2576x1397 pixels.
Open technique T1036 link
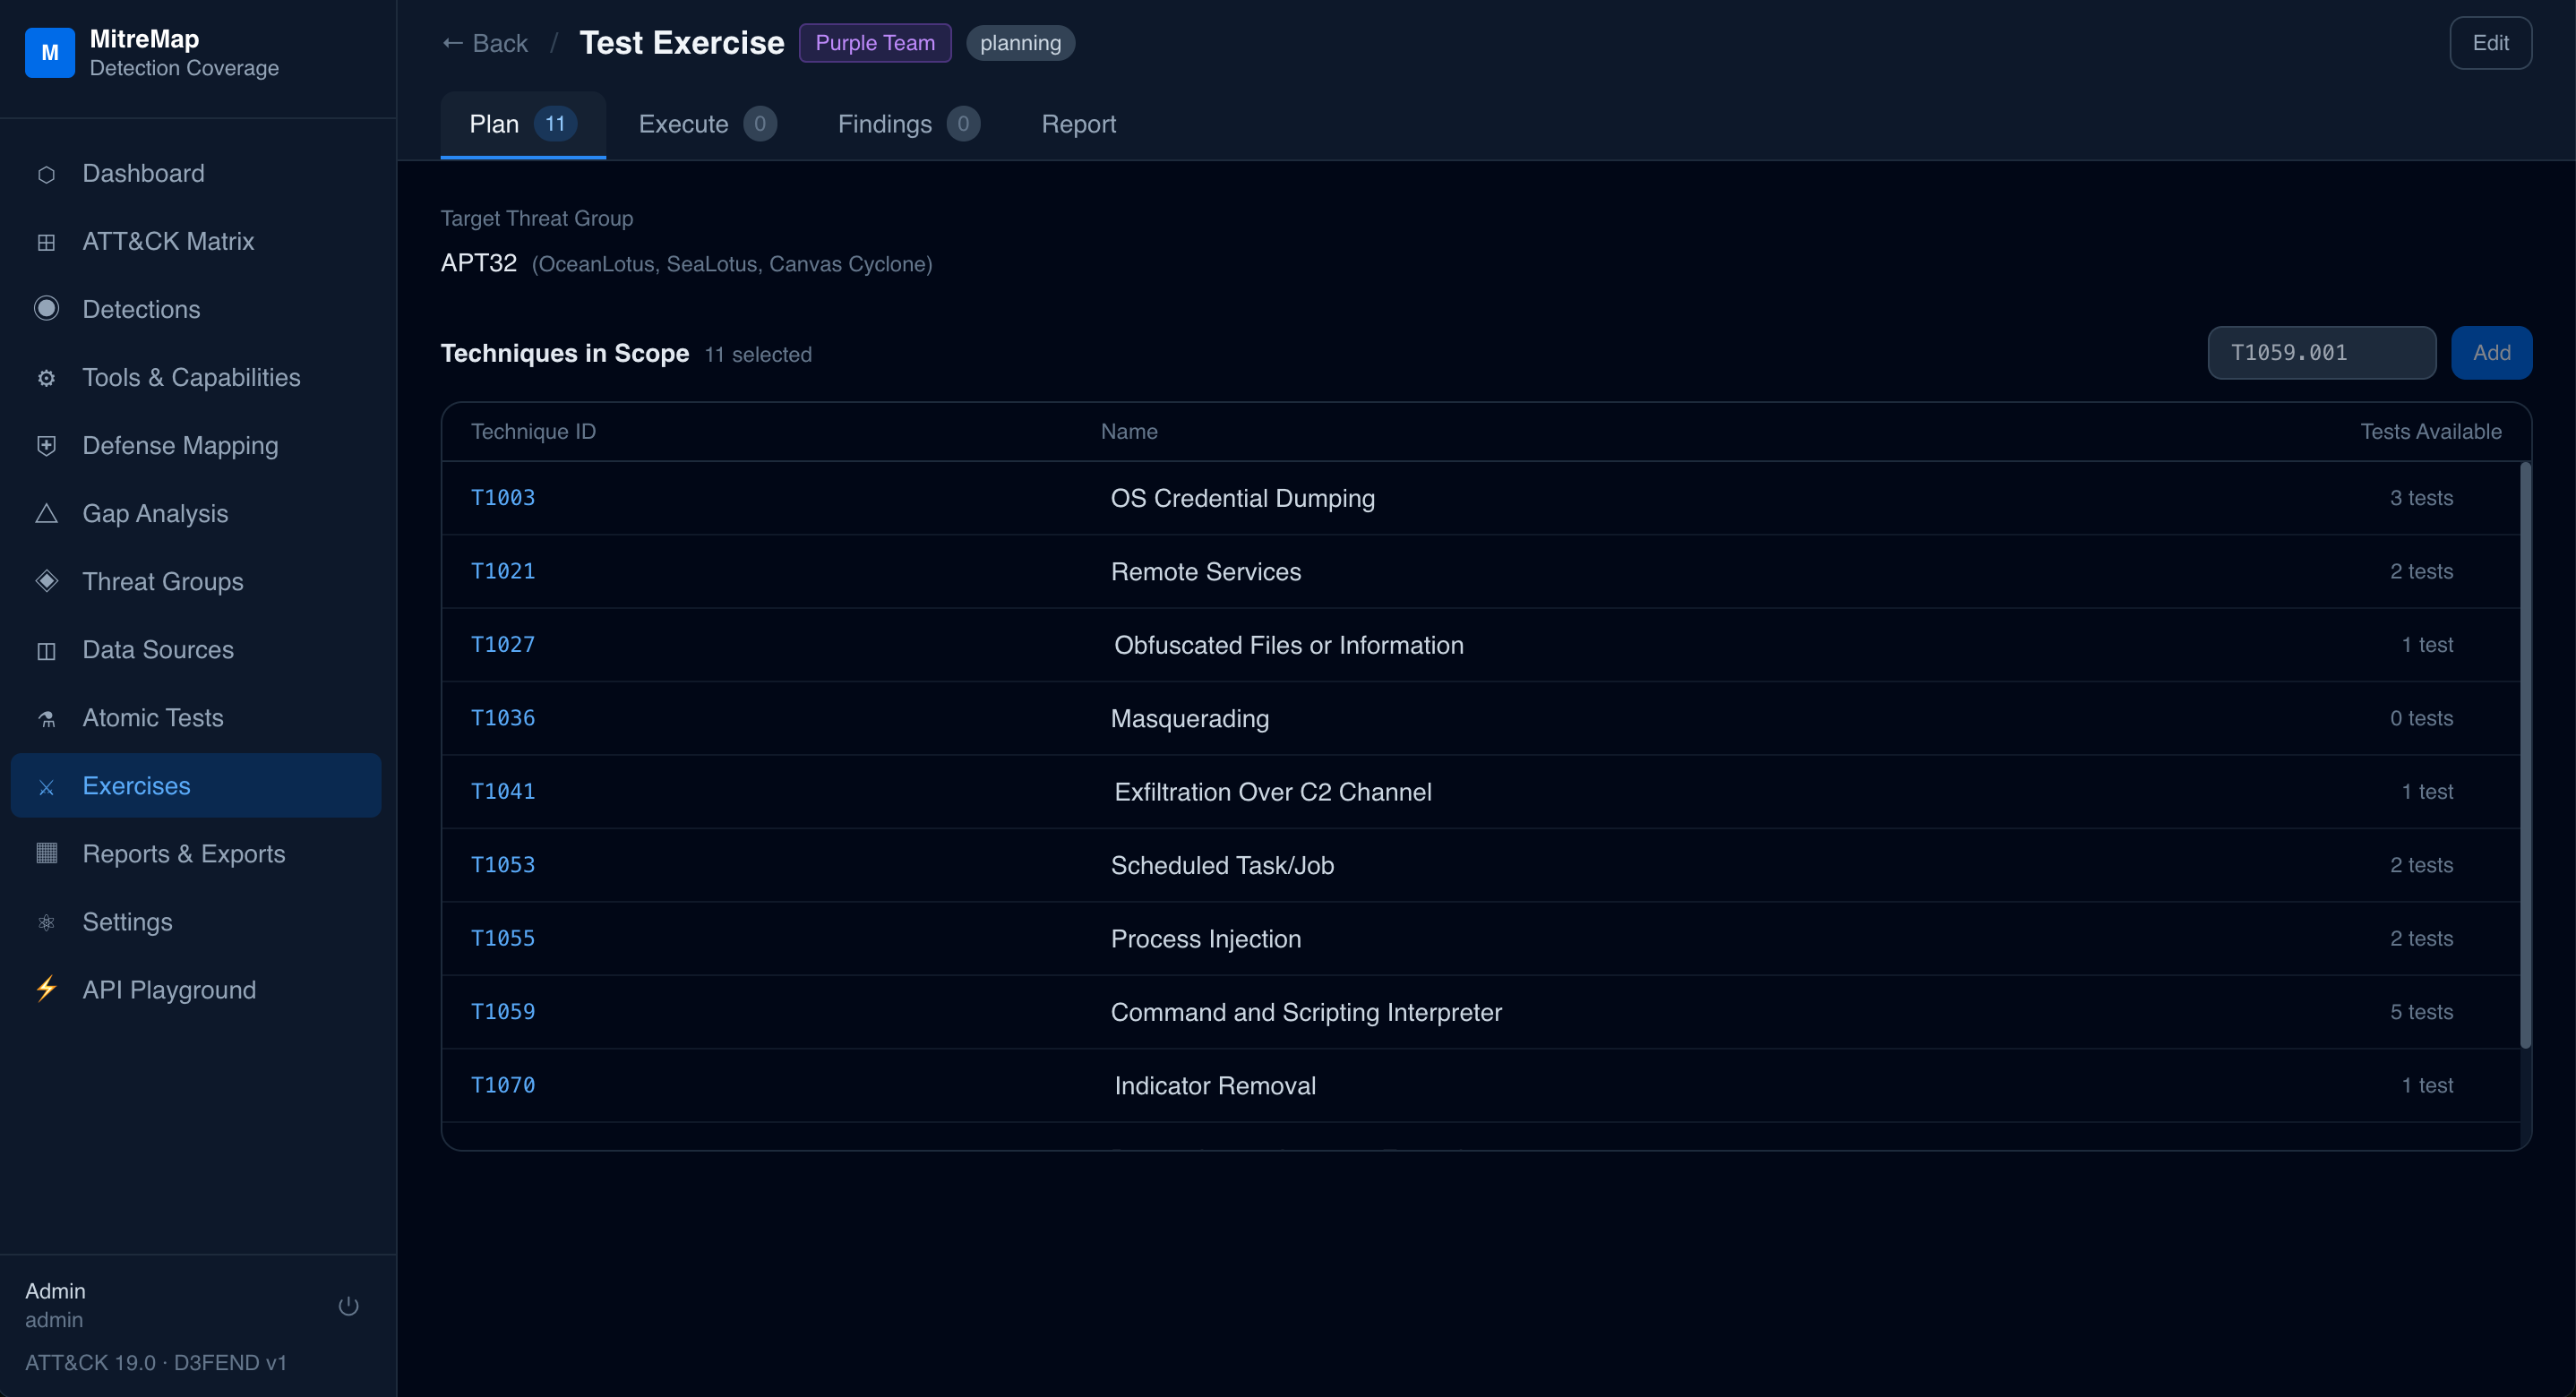click(503, 718)
